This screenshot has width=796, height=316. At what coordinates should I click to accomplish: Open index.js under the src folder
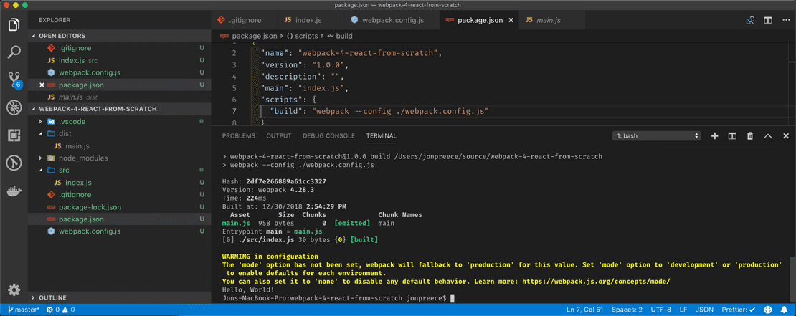pos(119,183)
